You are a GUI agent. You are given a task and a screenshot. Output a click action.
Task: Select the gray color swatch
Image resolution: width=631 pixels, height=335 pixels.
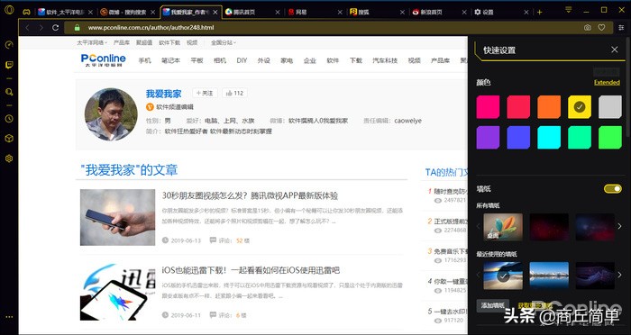tap(610, 107)
